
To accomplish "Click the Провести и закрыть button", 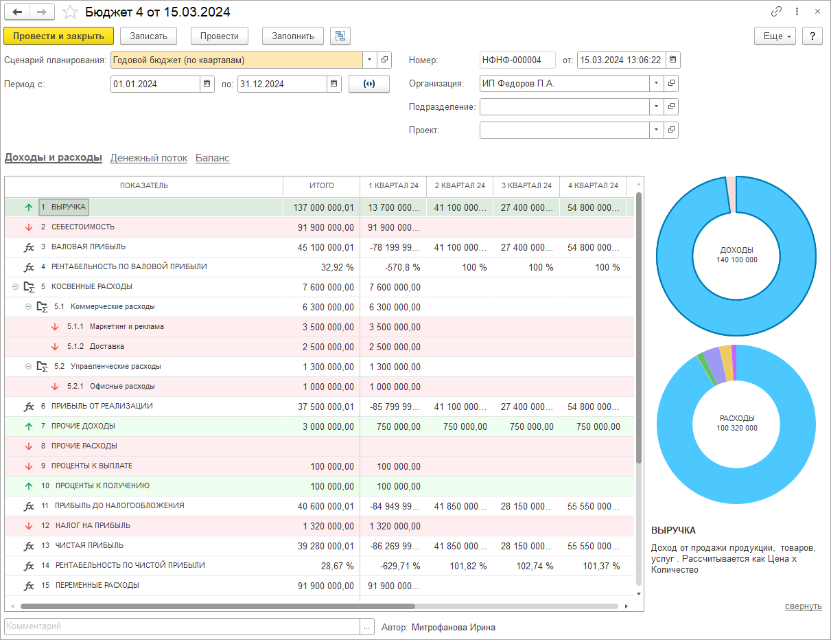I will point(58,36).
